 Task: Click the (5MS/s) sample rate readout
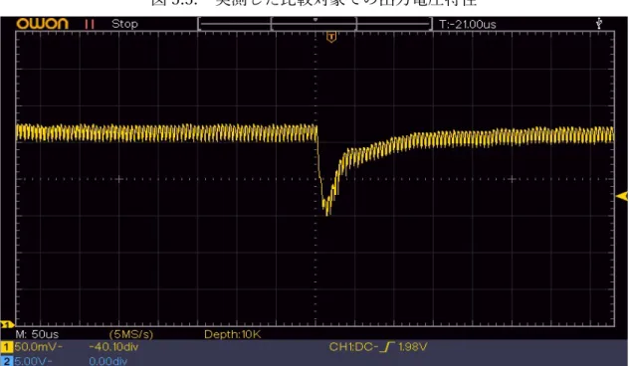coord(131,334)
